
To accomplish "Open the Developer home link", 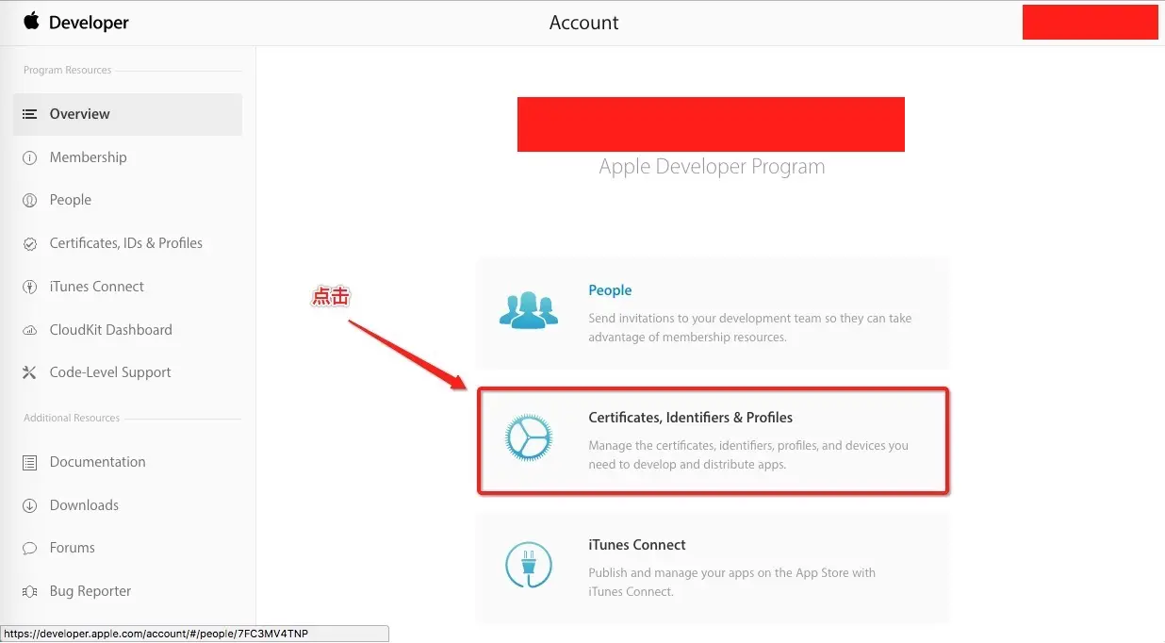I will click(x=89, y=23).
